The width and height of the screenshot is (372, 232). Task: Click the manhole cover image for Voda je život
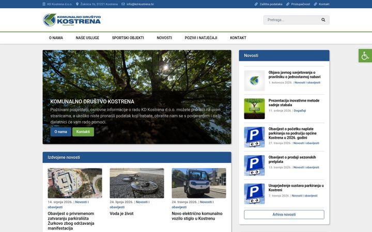coord(137,183)
